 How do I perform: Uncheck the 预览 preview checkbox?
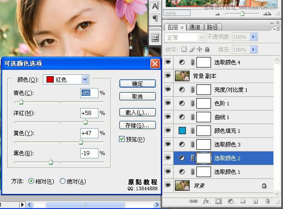pos(122,139)
